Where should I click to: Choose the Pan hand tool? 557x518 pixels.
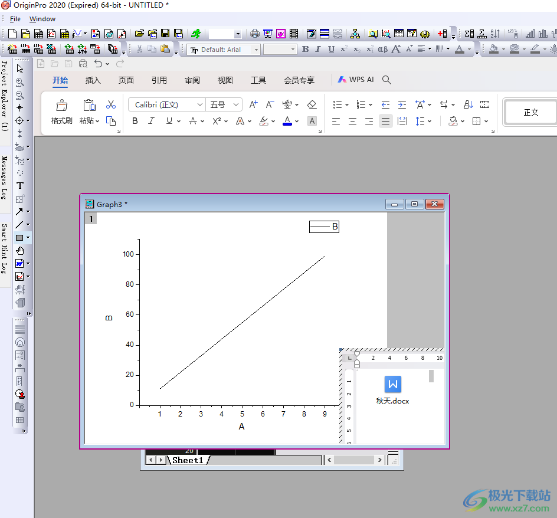tap(19, 251)
